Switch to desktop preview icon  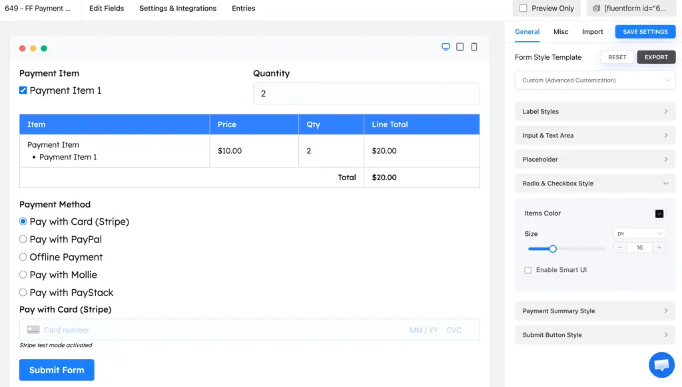coord(446,47)
